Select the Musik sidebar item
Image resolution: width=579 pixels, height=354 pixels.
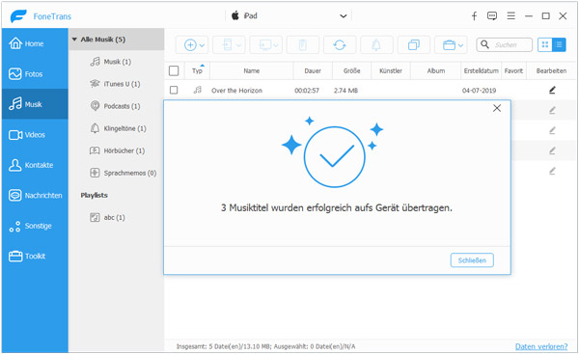(35, 104)
